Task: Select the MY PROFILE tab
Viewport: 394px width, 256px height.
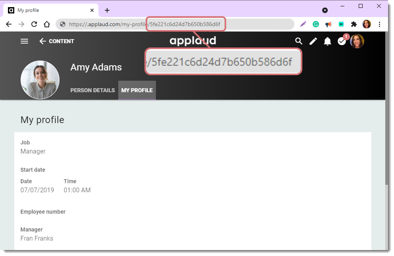Action: pos(137,90)
